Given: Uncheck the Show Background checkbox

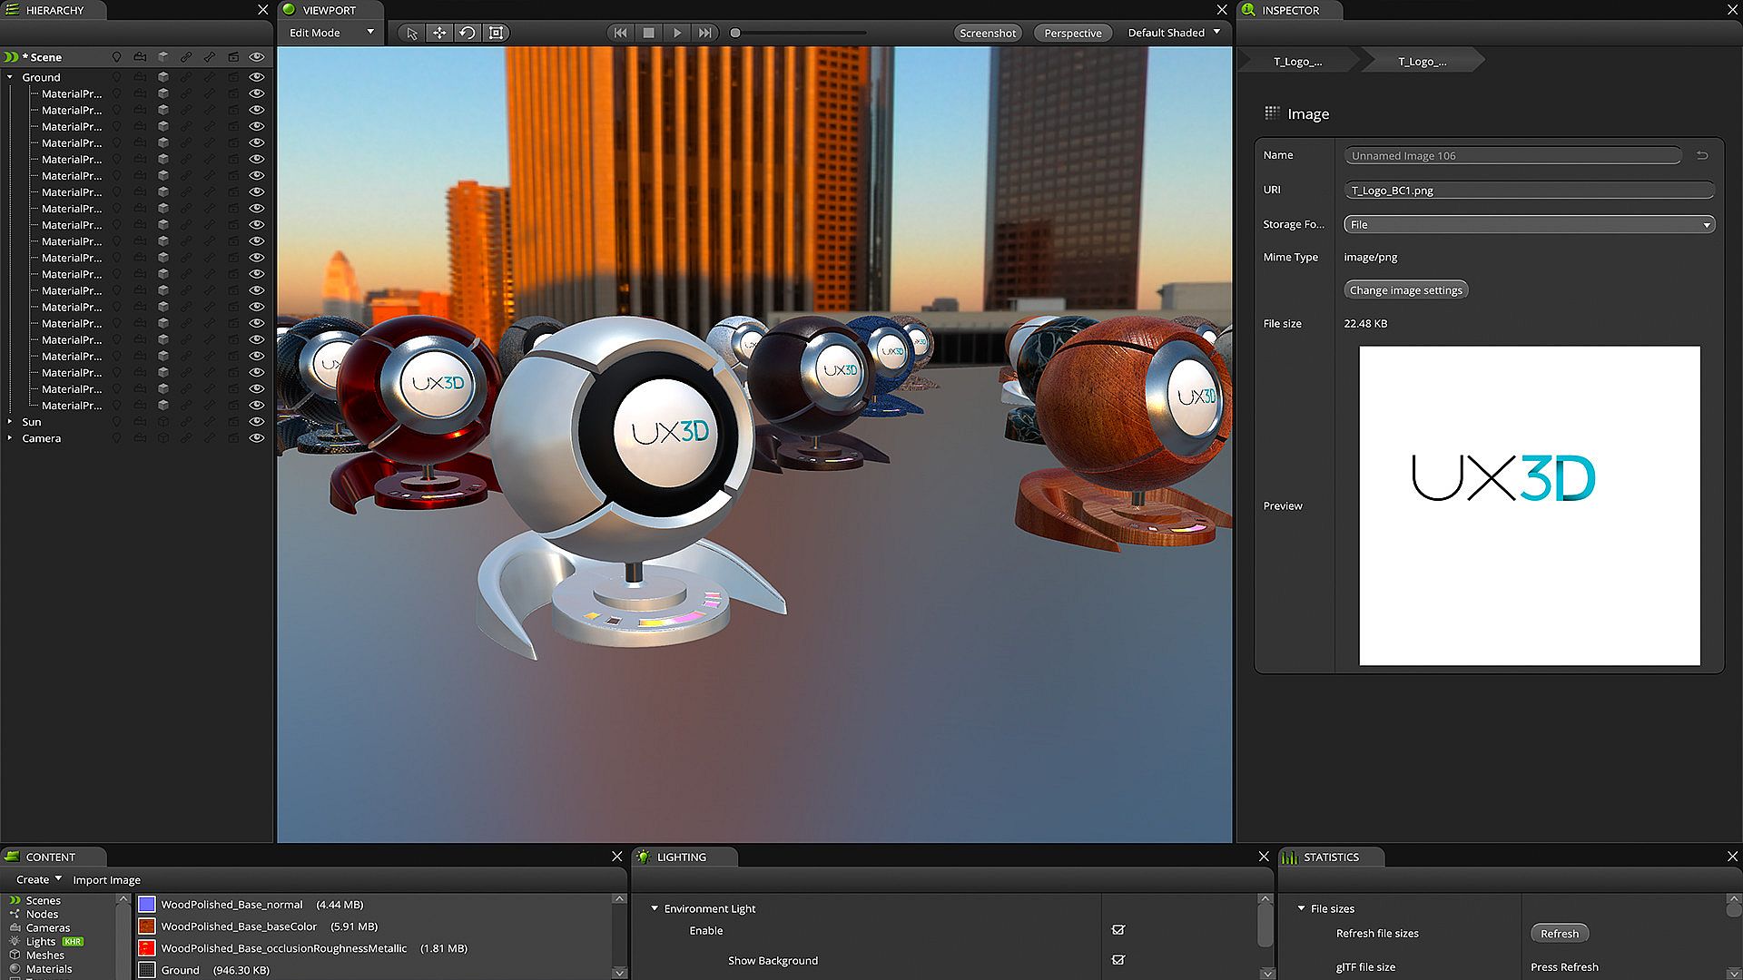Looking at the screenshot, I should point(1118,960).
